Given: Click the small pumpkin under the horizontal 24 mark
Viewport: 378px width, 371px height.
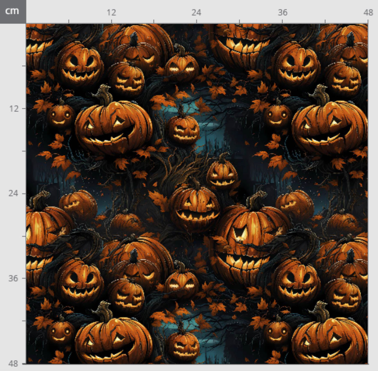Looking at the screenshot, I should pos(182,66).
